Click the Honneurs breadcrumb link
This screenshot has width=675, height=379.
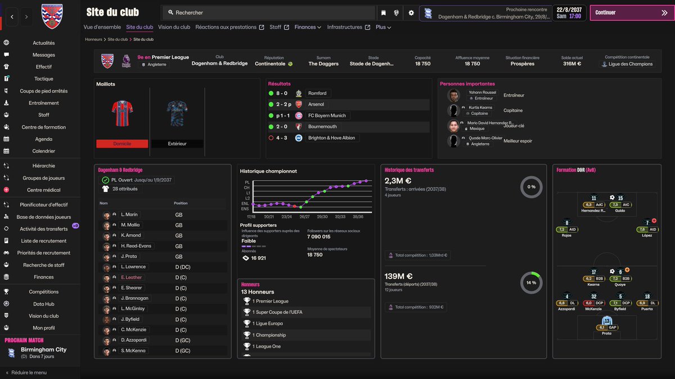pyautogui.click(x=93, y=39)
